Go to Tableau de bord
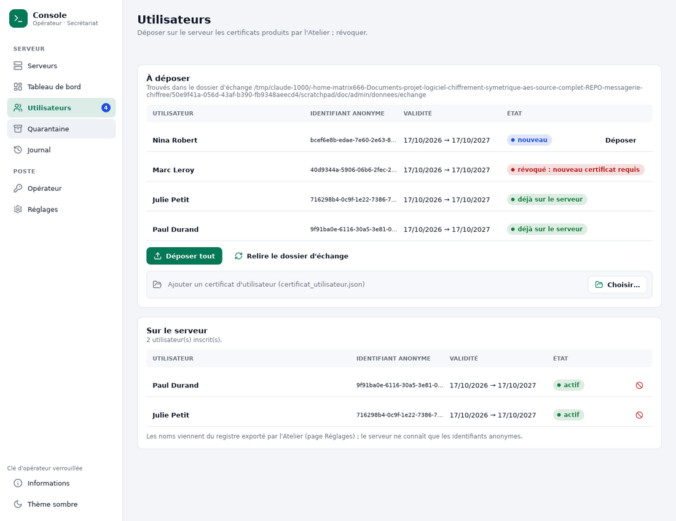676x521 pixels. [x=61, y=87]
